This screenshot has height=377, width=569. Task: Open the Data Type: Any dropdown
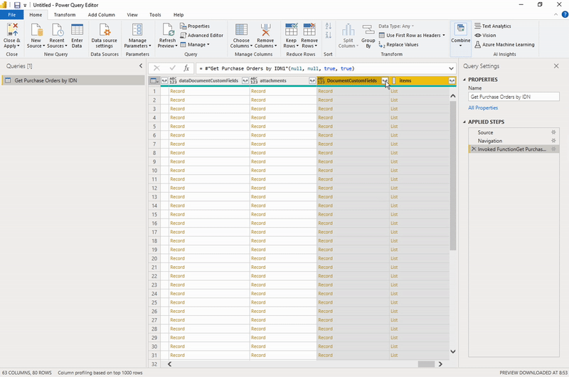coord(396,26)
